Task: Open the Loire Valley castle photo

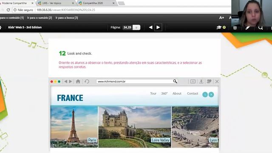Action: (x=135, y=127)
